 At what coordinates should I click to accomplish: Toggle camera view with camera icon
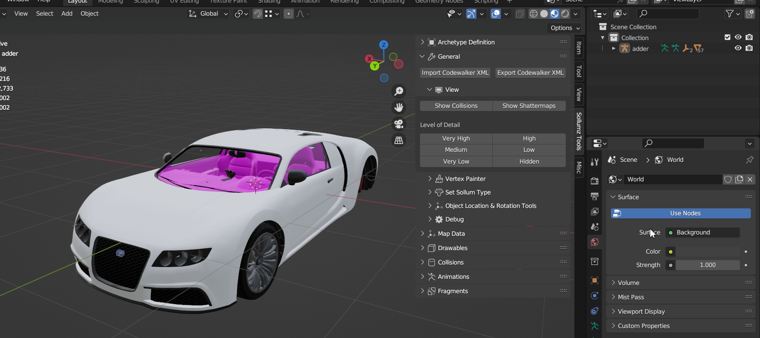(399, 124)
